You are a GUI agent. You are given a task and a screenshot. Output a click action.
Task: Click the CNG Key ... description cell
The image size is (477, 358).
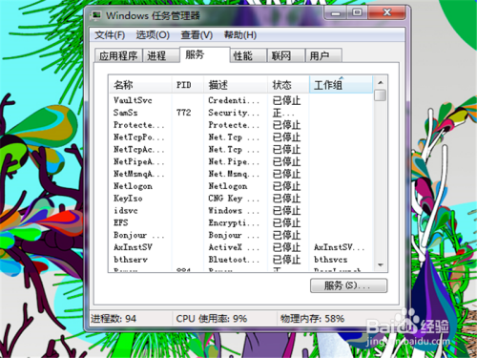(234, 199)
